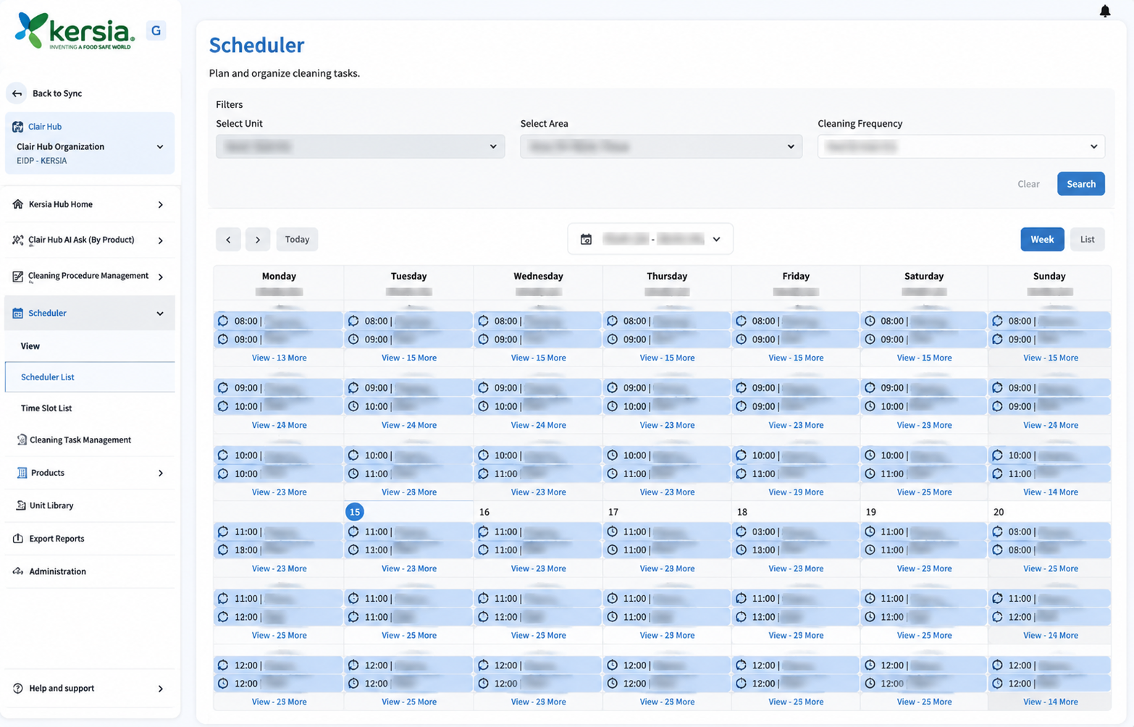Screen dimensions: 1134x727
Task: Open View - 19 More link on Friday
Action: pos(796,492)
